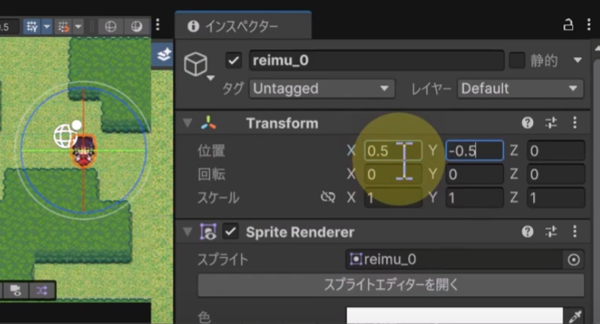Click the Sprite Renderer header title
This screenshot has height=324, width=600.
[300, 232]
